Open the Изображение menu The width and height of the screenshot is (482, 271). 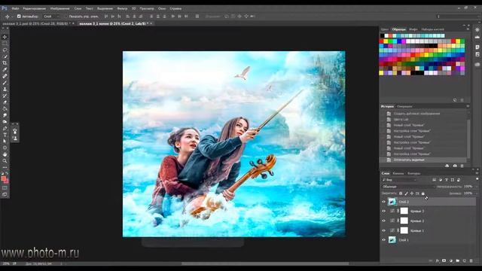[x=60, y=8]
